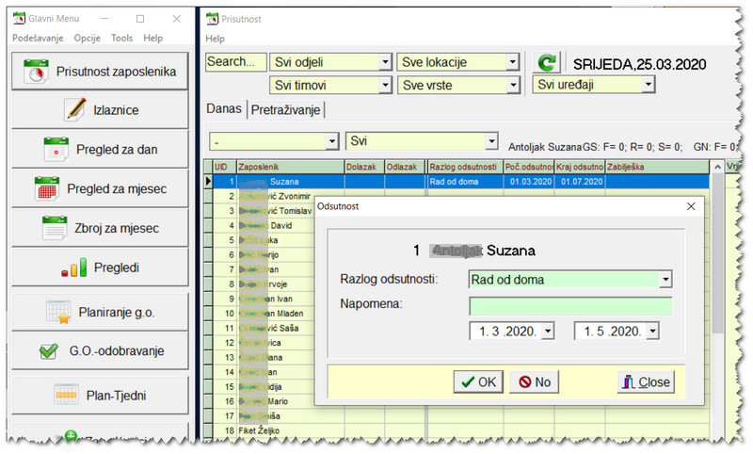This screenshot has width=753, height=454.
Task: Select the Rad od doma cell
Action: (x=465, y=182)
